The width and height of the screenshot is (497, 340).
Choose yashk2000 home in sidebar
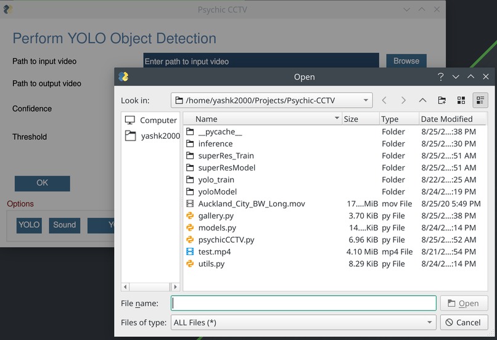(152, 136)
